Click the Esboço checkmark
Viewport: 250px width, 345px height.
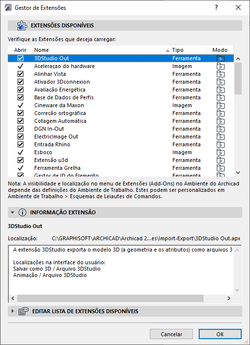point(21,152)
